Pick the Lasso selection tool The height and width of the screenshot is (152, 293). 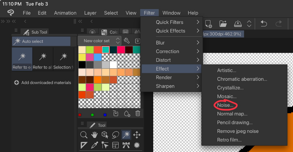coord(116,135)
